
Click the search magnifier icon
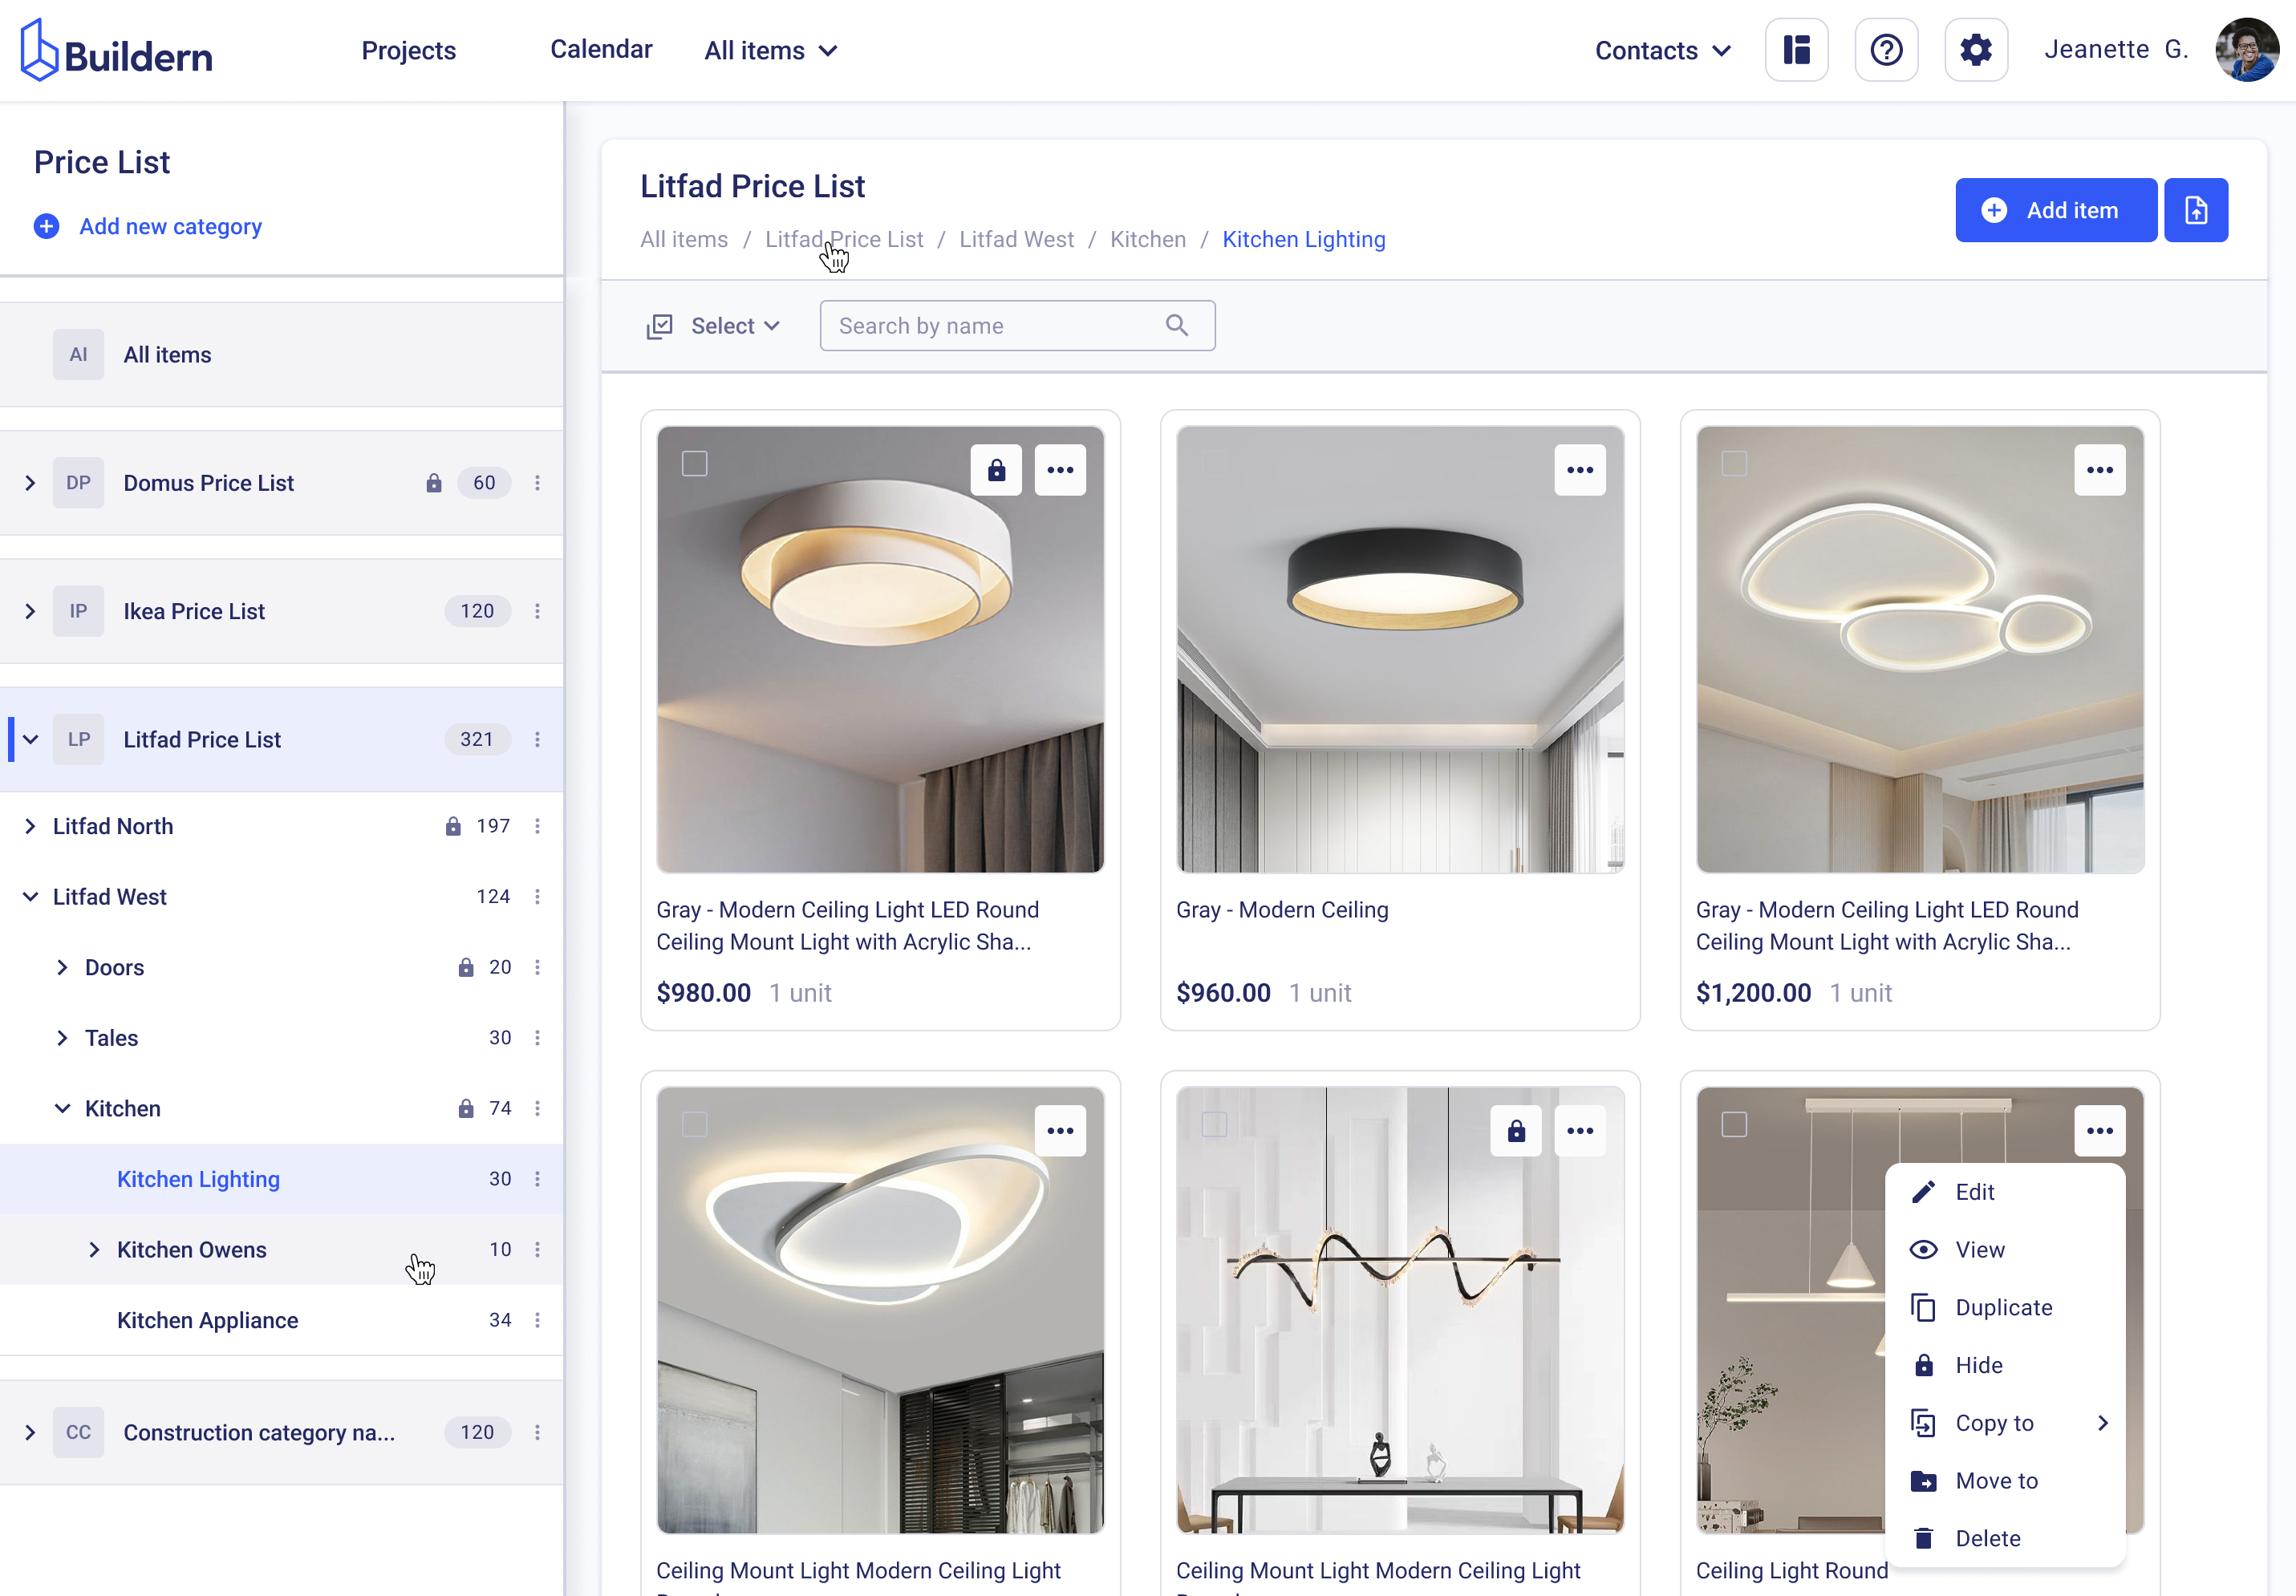click(1177, 325)
